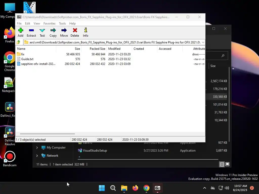Select the fix folder icon
The height and width of the screenshot is (194, 259).
[19, 54]
